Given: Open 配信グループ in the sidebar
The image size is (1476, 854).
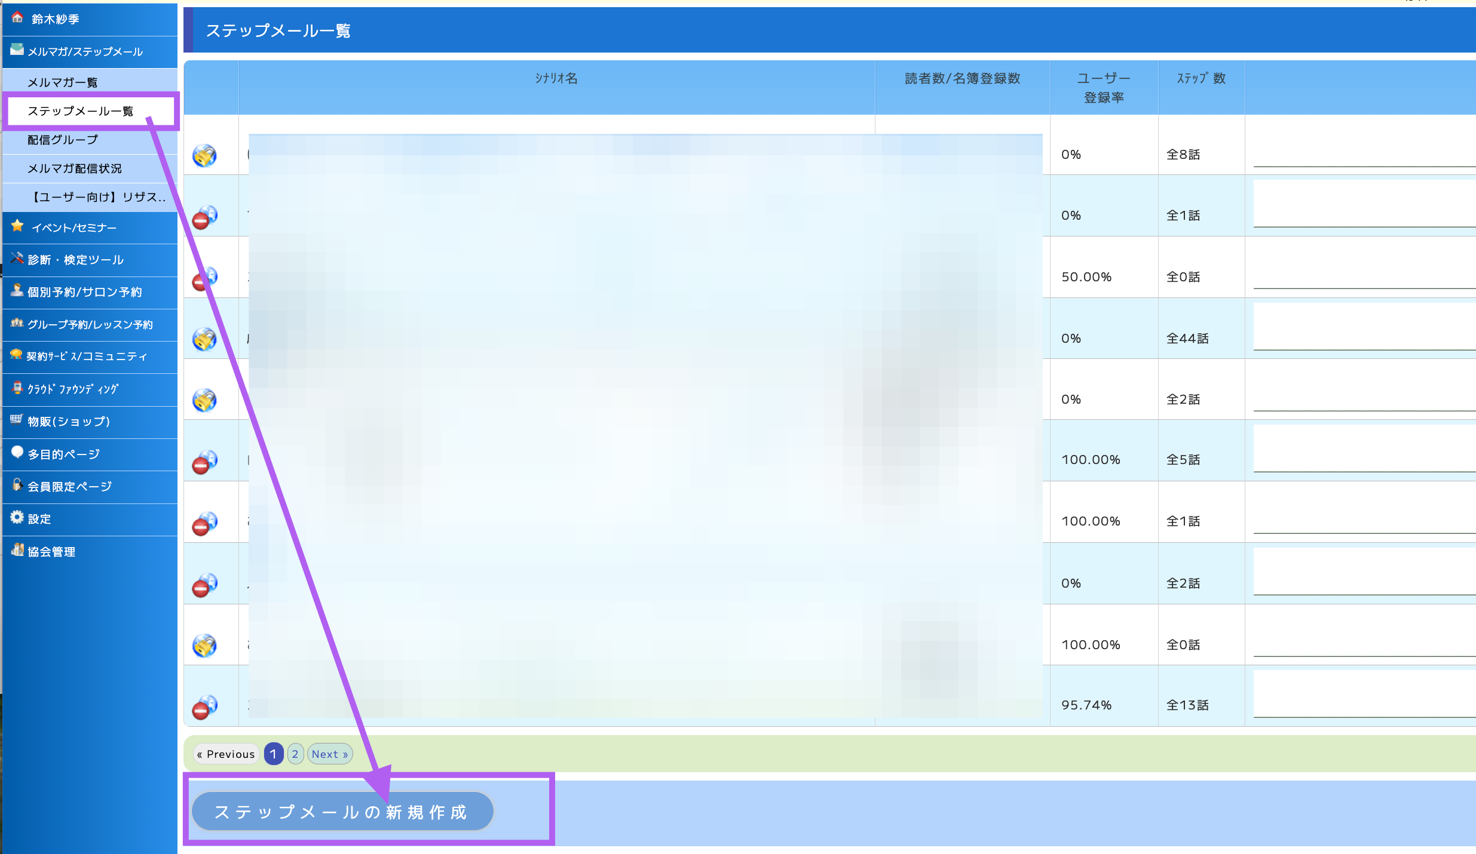Looking at the screenshot, I should coord(62,140).
